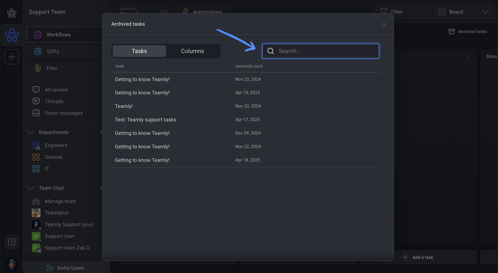Open the Workflow selector dropdown
The height and width of the screenshot is (273, 498).
tap(143, 9)
